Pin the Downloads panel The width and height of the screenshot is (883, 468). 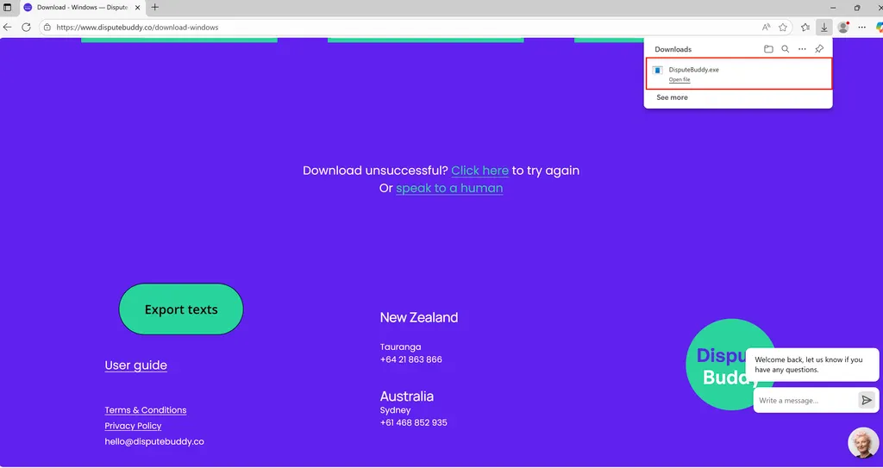pyautogui.click(x=819, y=49)
